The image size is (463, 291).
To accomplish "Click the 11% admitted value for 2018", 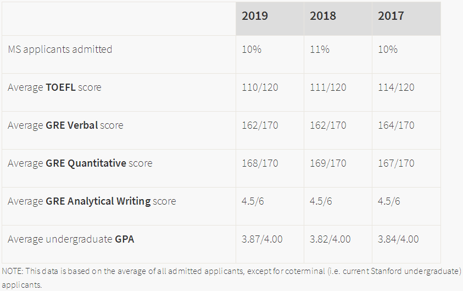I will tap(320, 50).
